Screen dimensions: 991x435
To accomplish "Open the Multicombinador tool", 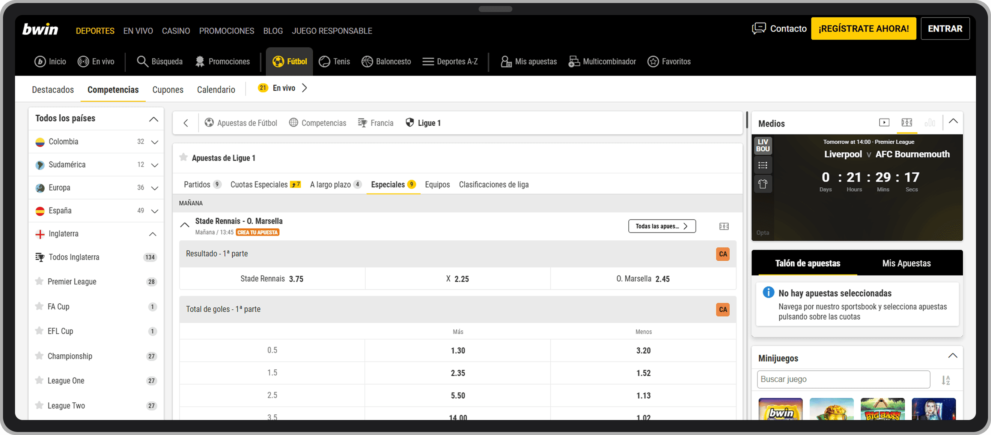I will (602, 61).
